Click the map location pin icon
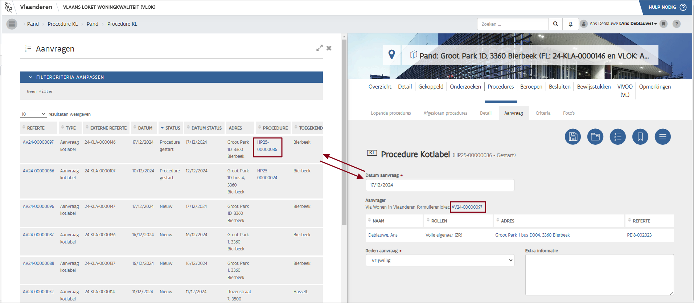Viewport: 694px width, 303px height. click(x=391, y=55)
